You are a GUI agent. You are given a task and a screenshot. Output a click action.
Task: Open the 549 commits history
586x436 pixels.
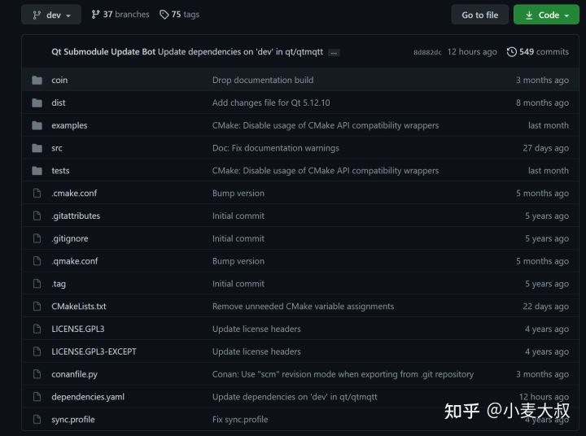click(537, 52)
